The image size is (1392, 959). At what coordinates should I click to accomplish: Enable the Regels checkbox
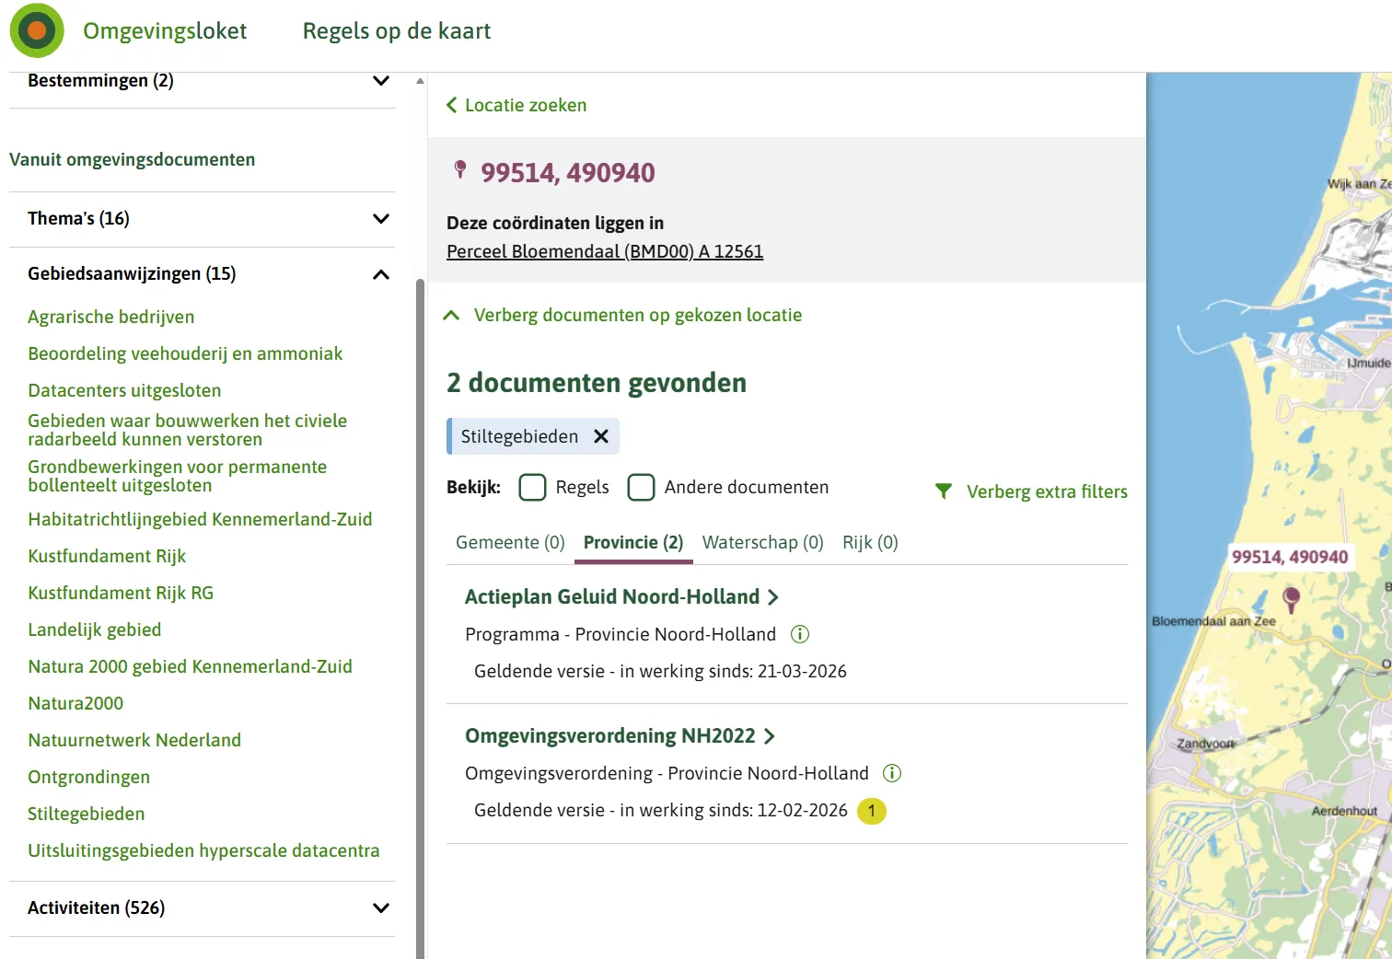(x=533, y=487)
